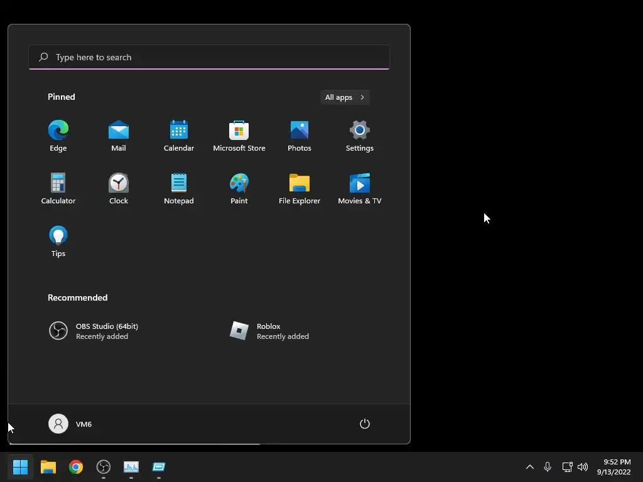This screenshot has width=643, height=482.
Task: Click the Type here to search field
Action: tap(209, 57)
